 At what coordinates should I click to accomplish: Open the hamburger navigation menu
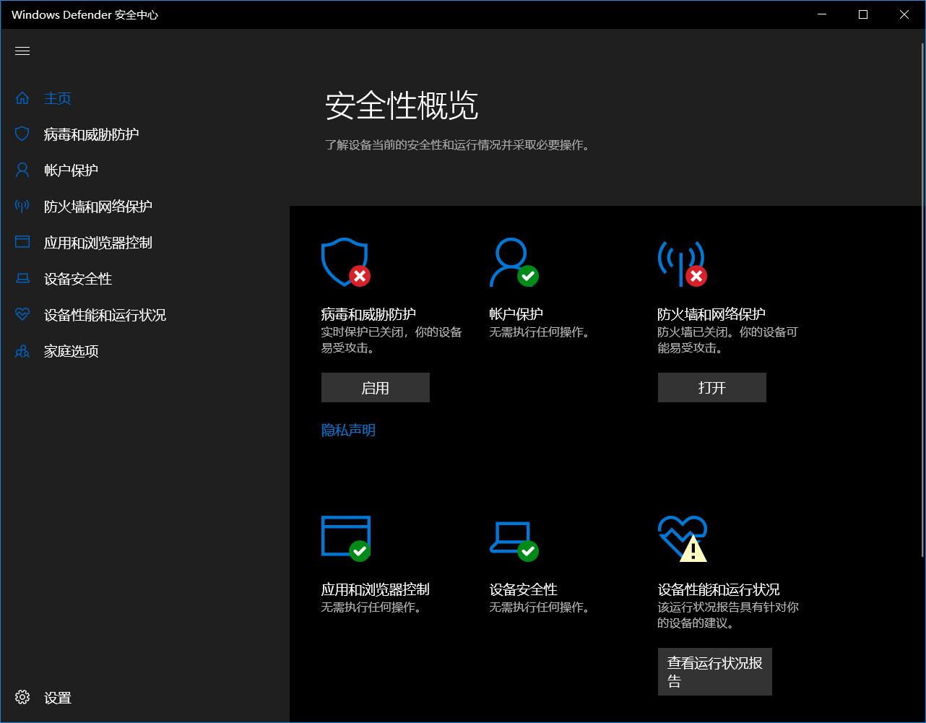coord(22,51)
